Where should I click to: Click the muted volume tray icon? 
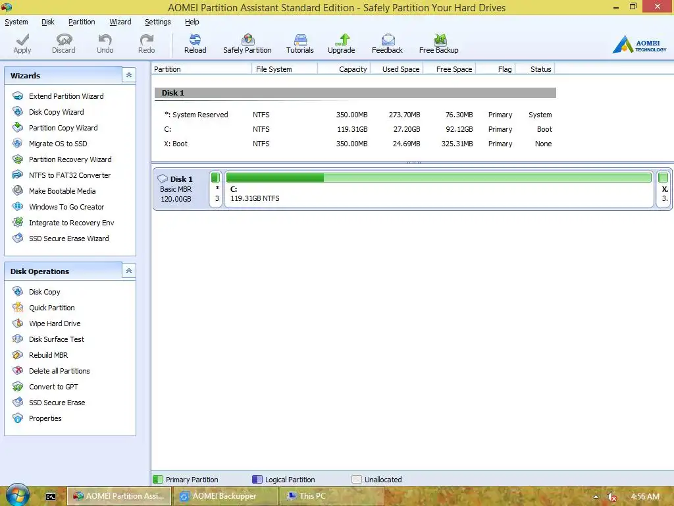tap(611, 497)
